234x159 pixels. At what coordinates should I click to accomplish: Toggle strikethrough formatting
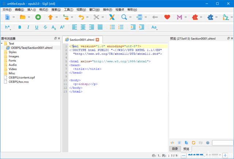45,27
